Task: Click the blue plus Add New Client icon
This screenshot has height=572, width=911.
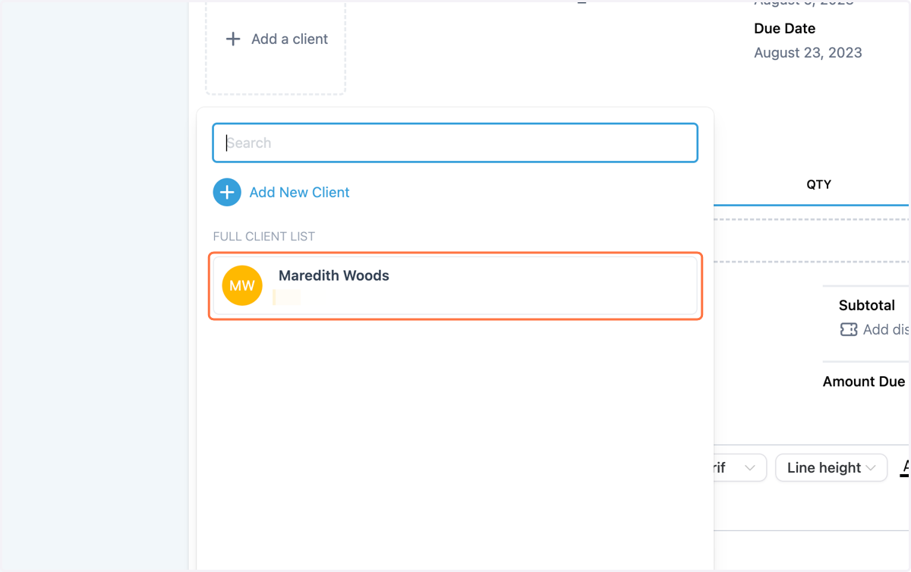Action: pyautogui.click(x=227, y=193)
